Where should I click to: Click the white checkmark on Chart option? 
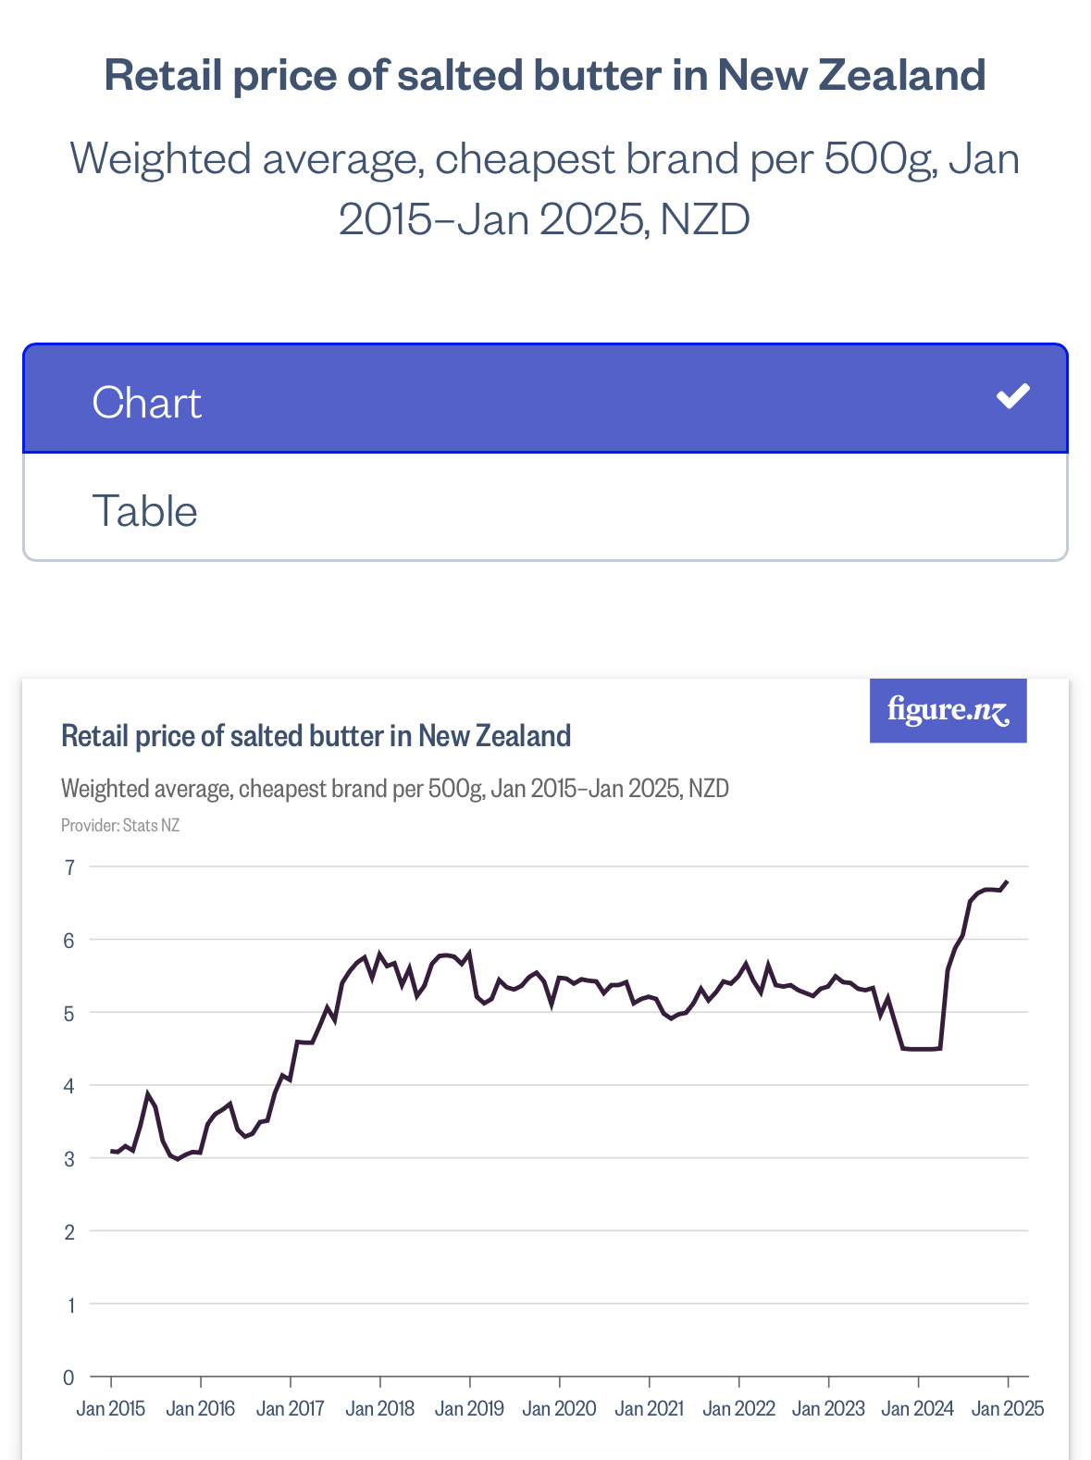[1012, 396]
